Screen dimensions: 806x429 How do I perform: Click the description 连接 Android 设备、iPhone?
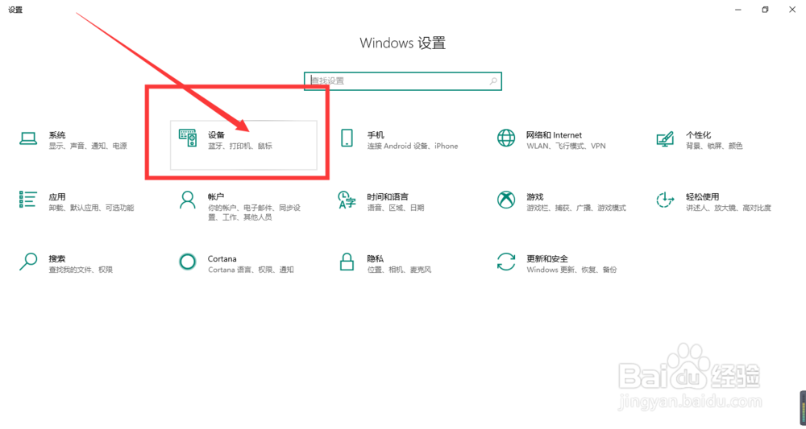point(412,146)
